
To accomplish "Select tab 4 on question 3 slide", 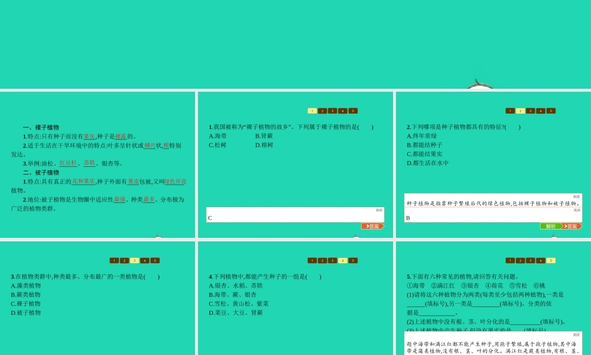I will [x=145, y=261].
